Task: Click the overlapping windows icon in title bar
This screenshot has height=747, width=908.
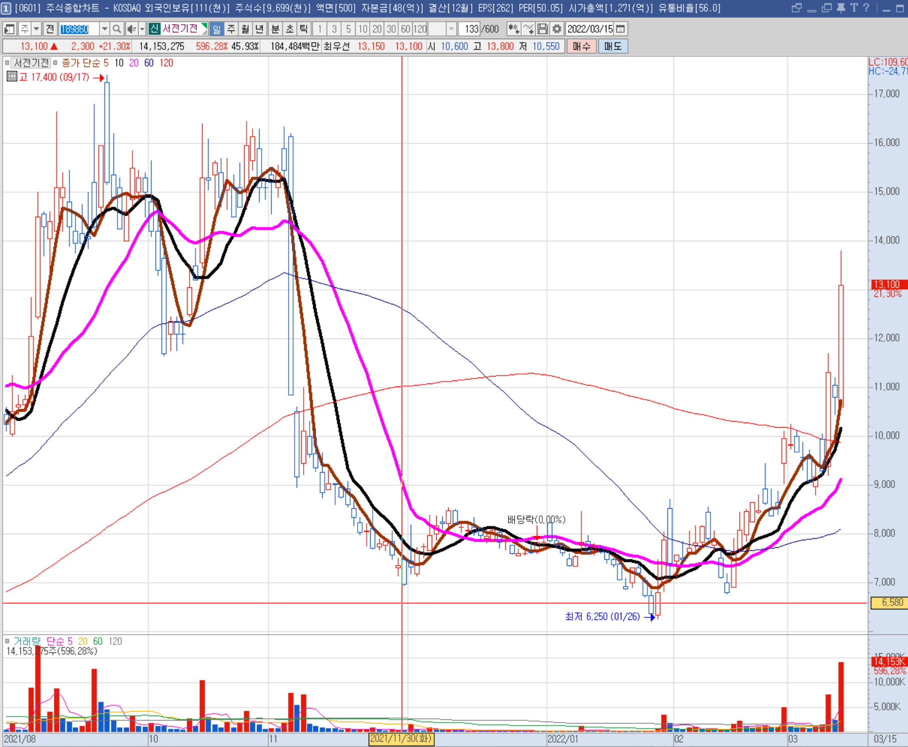Action: (x=796, y=8)
